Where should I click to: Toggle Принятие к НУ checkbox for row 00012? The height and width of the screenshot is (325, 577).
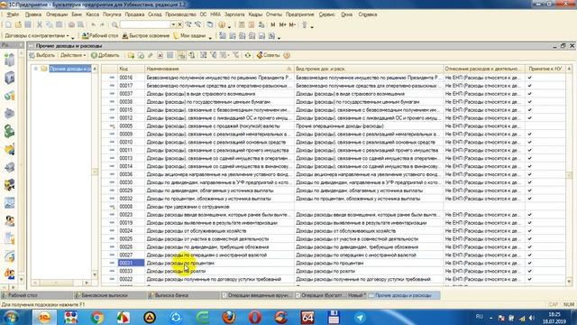(x=530, y=118)
